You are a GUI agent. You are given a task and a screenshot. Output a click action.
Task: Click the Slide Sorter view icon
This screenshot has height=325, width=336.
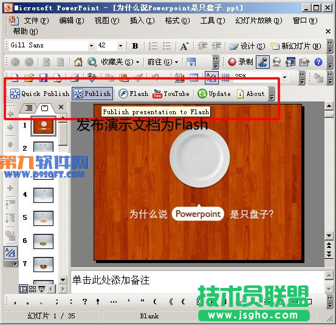(32, 289)
